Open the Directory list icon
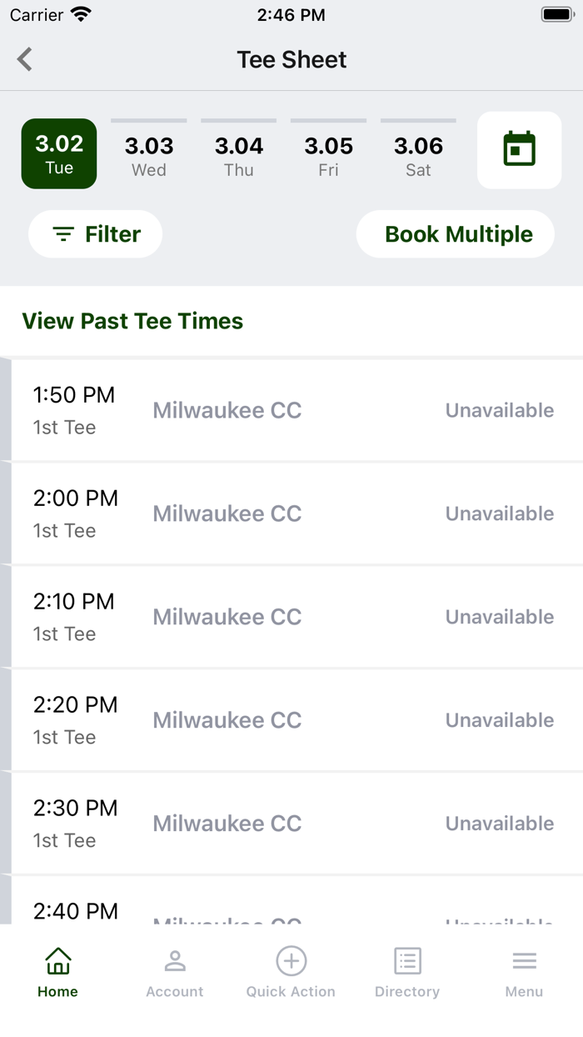Screen dimensions: 583x1037 (407, 961)
